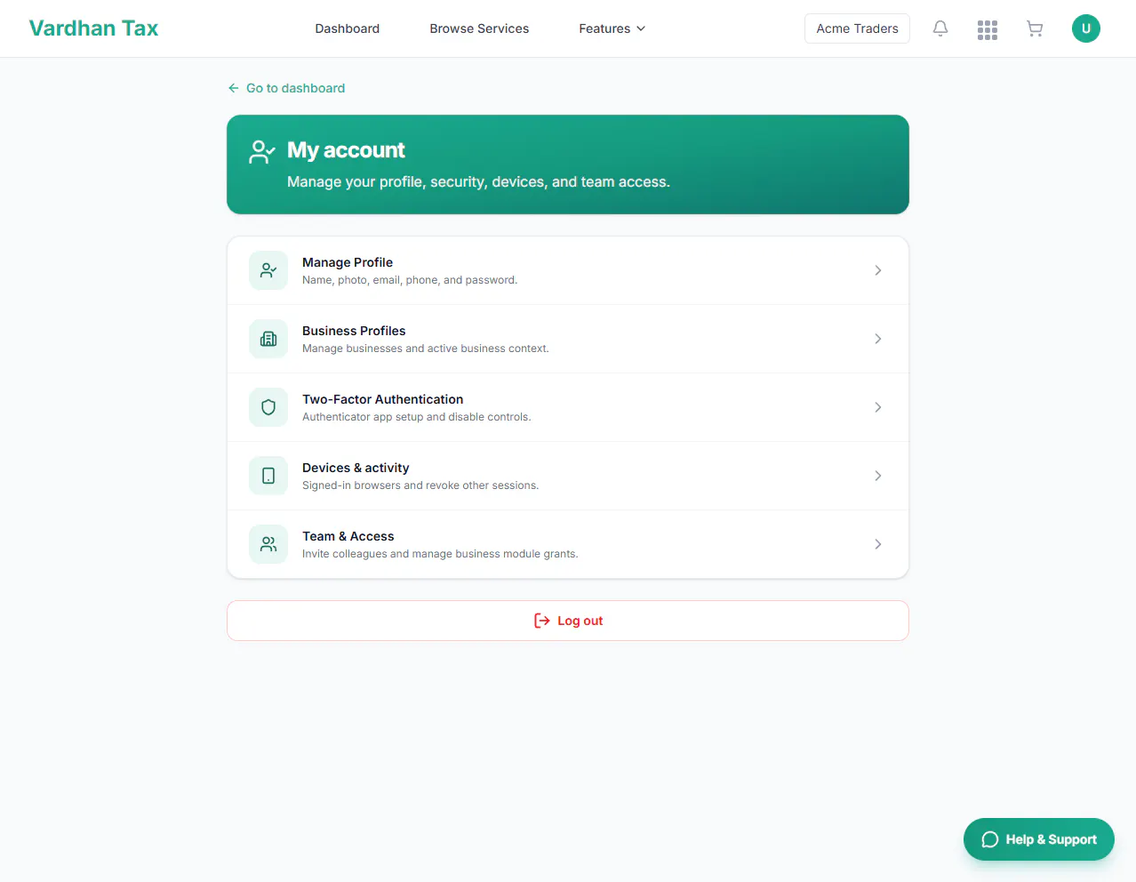
Task: Expand the Devices & activity row chevron
Action: (x=878, y=476)
